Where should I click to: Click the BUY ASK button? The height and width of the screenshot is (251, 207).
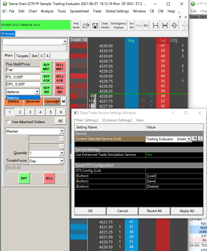point(46,78)
